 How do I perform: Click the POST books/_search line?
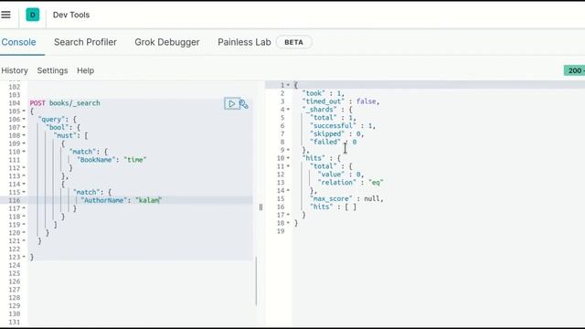(x=65, y=103)
